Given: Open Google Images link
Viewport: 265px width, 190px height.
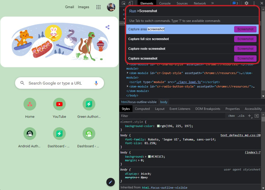Looking at the screenshot, I should (x=83, y=7).
